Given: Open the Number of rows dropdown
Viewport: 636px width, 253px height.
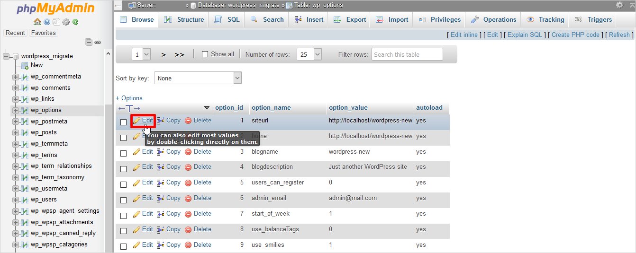Looking at the screenshot, I should click(x=309, y=54).
